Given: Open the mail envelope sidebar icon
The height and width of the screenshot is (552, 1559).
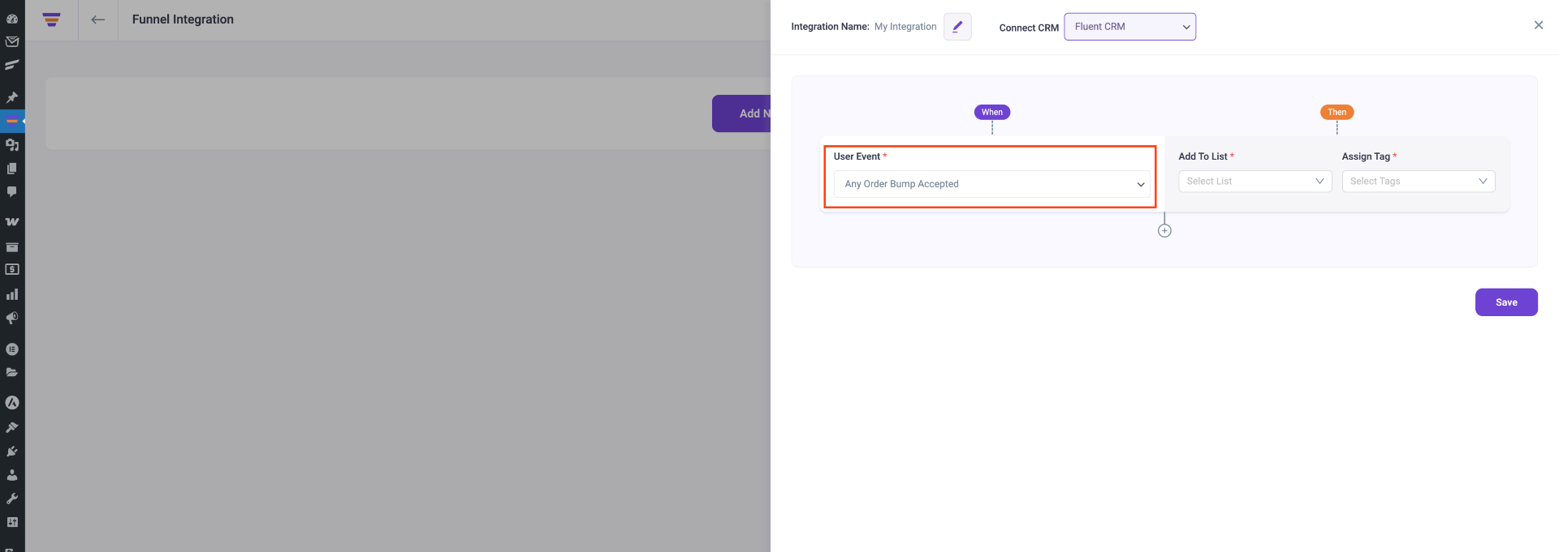Looking at the screenshot, I should pyautogui.click(x=12, y=41).
